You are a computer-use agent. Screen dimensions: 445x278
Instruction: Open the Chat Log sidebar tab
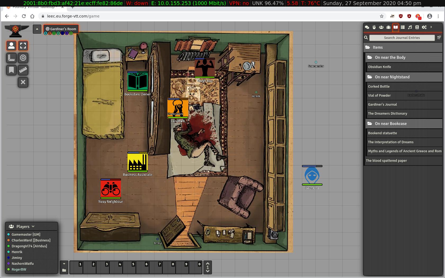pos(367,27)
